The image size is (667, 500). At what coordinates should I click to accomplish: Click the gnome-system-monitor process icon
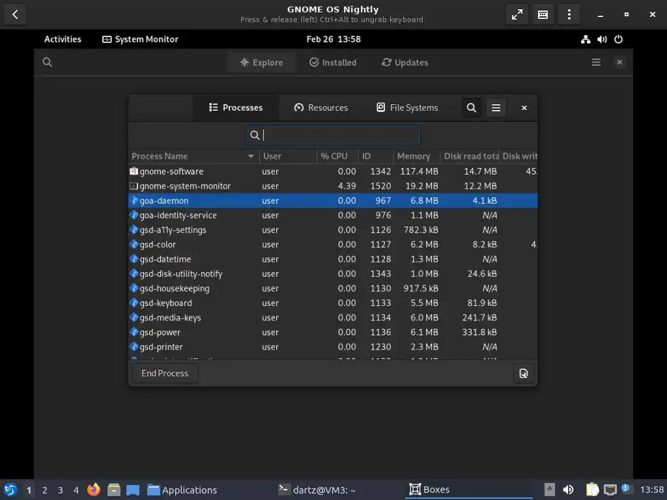coord(134,186)
